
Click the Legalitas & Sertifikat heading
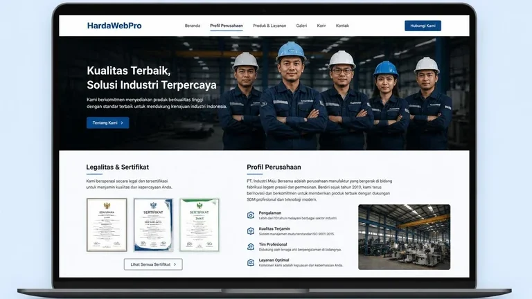pos(117,167)
